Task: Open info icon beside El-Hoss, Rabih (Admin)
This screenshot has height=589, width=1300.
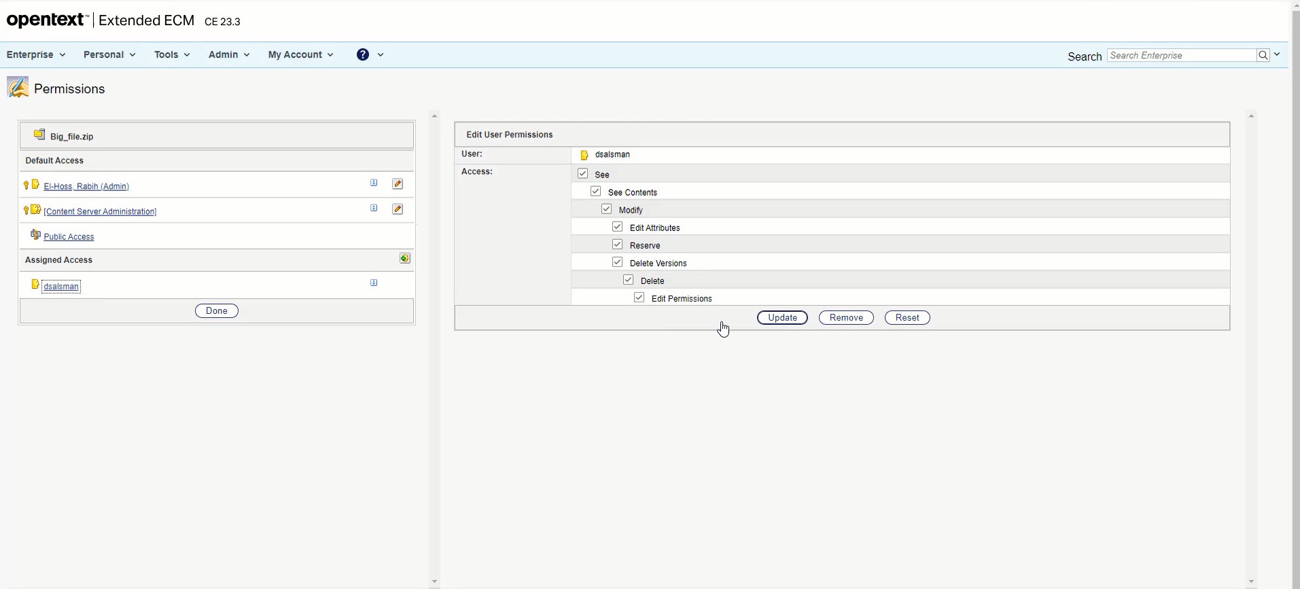Action: click(x=374, y=183)
